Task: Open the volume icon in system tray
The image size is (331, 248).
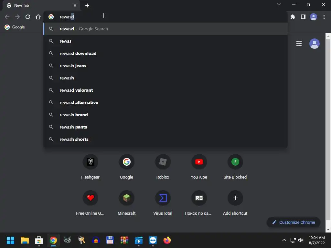Action: click(300, 240)
